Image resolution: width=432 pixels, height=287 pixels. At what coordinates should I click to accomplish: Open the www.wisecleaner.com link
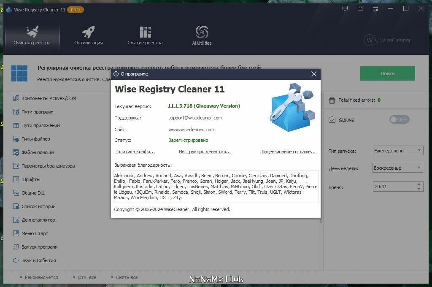click(191, 130)
